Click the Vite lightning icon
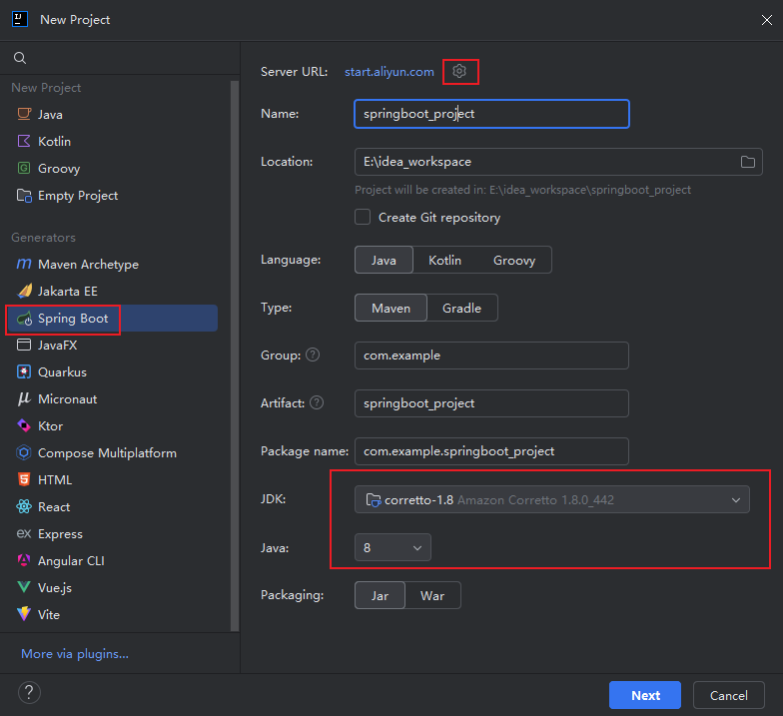This screenshot has width=783, height=716. click(24, 614)
